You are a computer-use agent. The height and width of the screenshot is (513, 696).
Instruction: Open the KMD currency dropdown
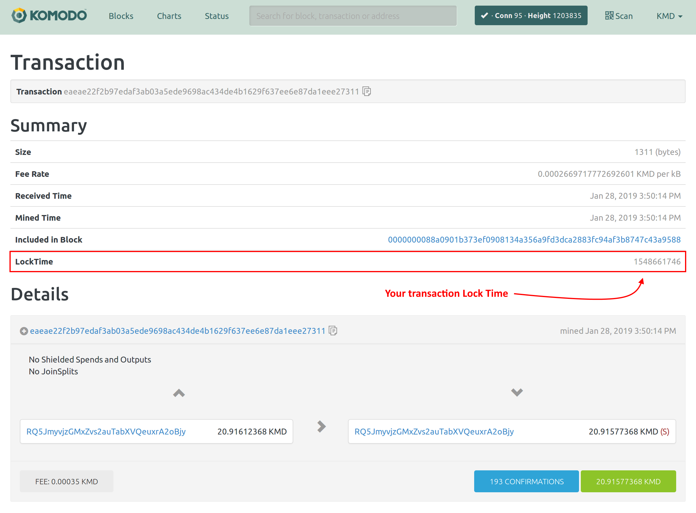(x=669, y=16)
